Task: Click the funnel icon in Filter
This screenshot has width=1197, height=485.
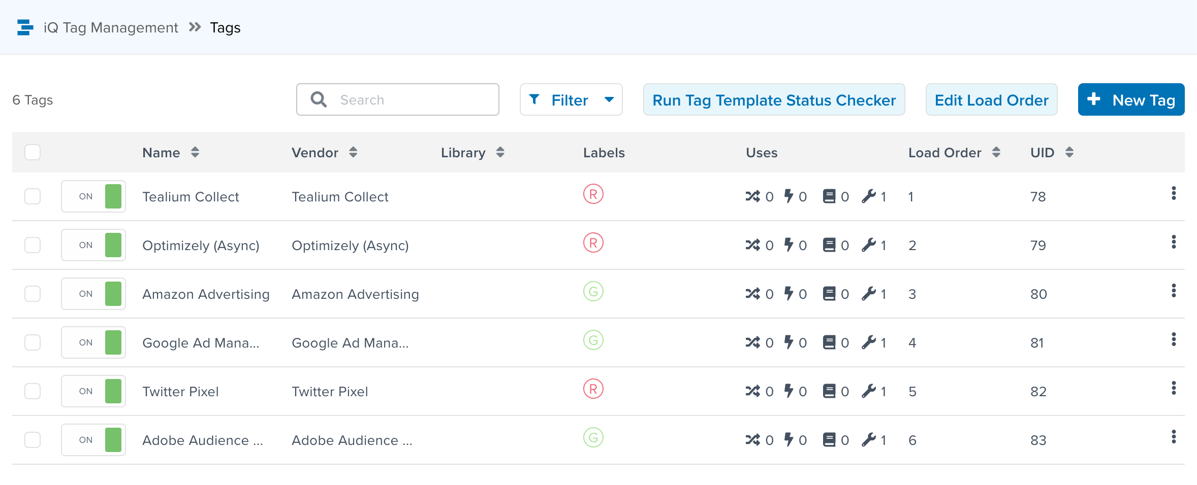Action: coord(534,99)
